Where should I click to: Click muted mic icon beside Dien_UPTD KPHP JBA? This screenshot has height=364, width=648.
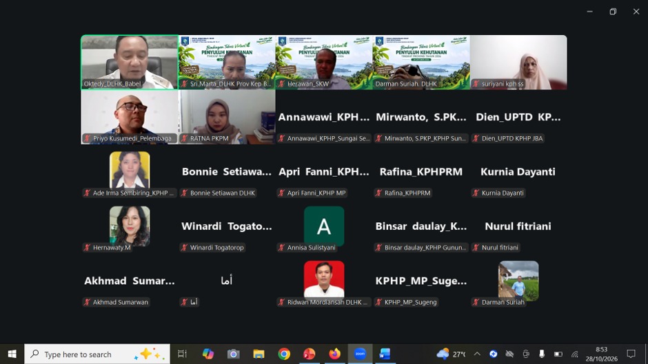coord(476,138)
